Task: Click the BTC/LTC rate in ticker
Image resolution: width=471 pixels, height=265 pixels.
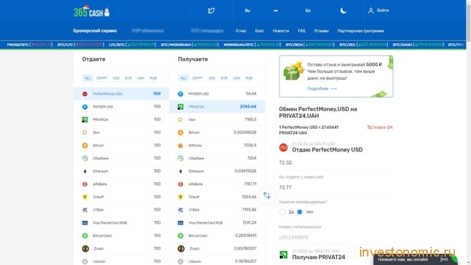Action: [x=81, y=44]
